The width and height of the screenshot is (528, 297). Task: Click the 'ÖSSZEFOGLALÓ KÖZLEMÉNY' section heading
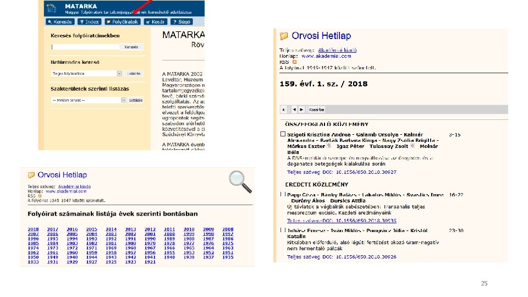pos(327,124)
